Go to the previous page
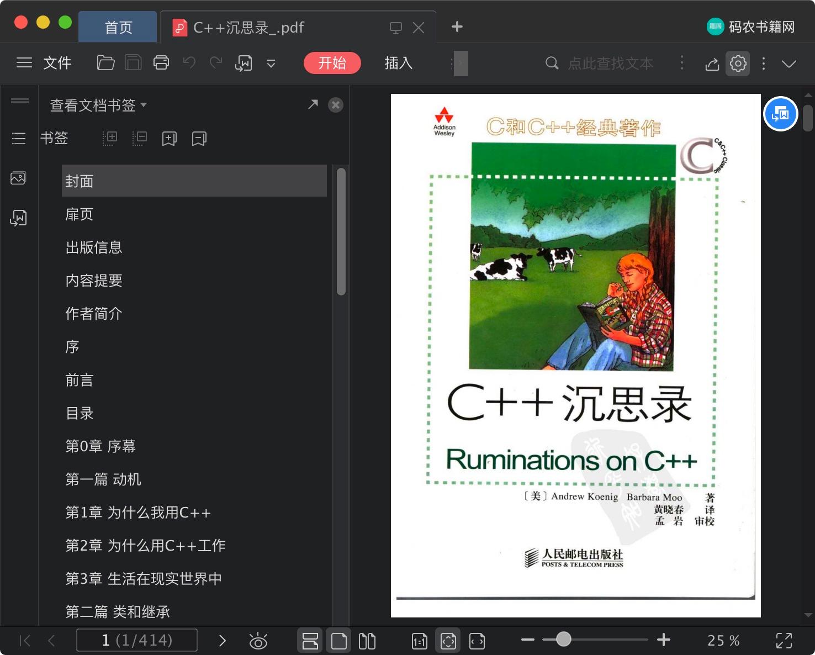 (52, 641)
